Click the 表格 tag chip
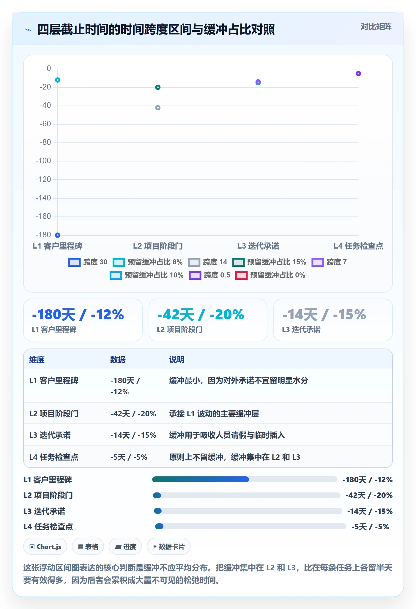 (88, 547)
